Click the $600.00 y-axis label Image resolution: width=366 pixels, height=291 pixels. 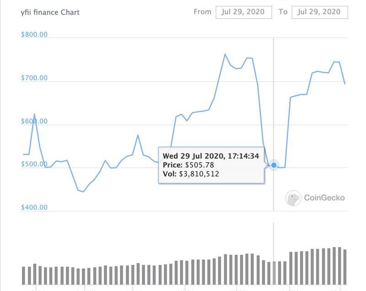[x=34, y=121]
